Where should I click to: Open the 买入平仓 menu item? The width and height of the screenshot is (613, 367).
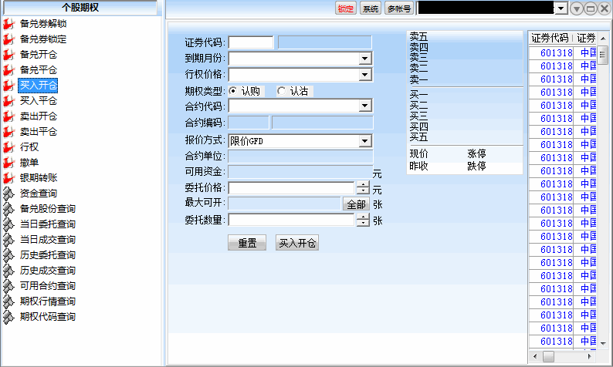click(39, 101)
